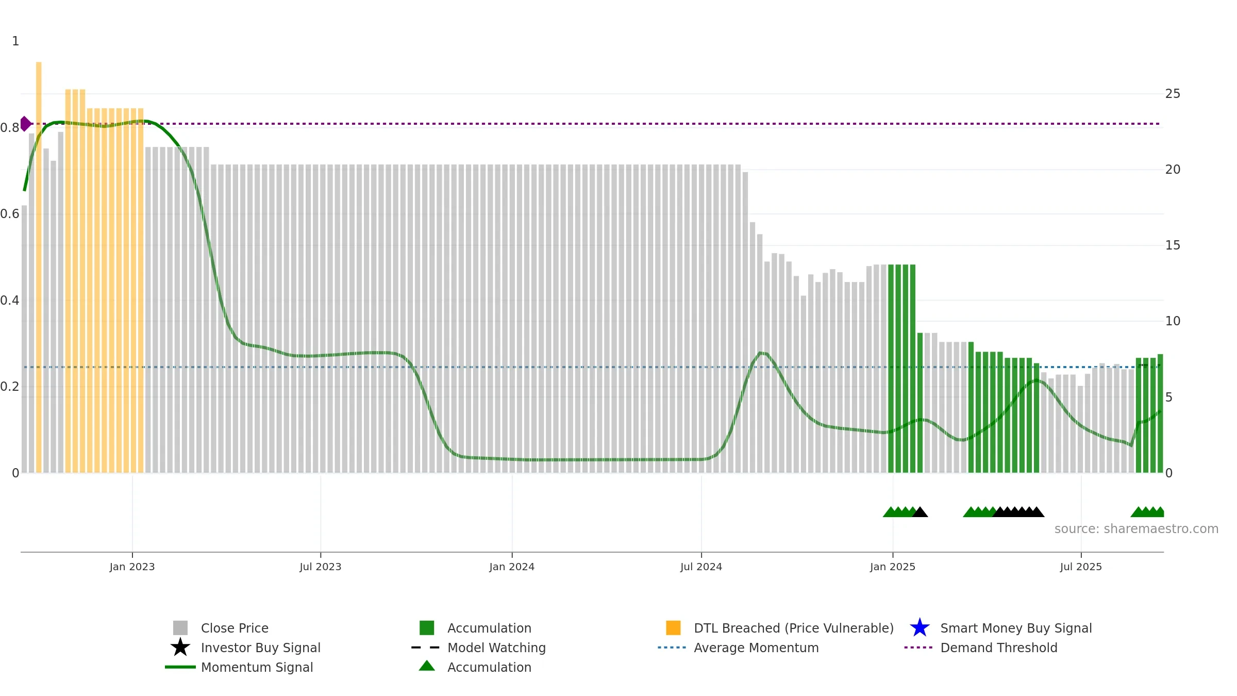Click the Jan 2023 axis label
Image resolution: width=1237 pixels, height=696 pixels.
pyautogui.click(x=132, y=567)
